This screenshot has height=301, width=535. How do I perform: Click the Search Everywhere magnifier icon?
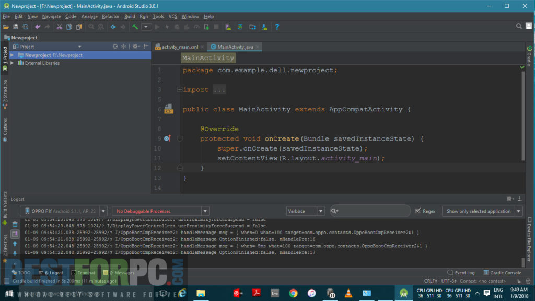(x=519, y=26)
